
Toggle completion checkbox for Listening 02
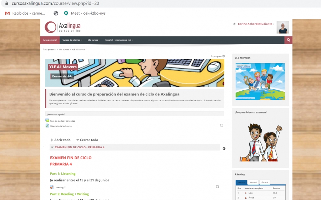(x=218, y=187)
